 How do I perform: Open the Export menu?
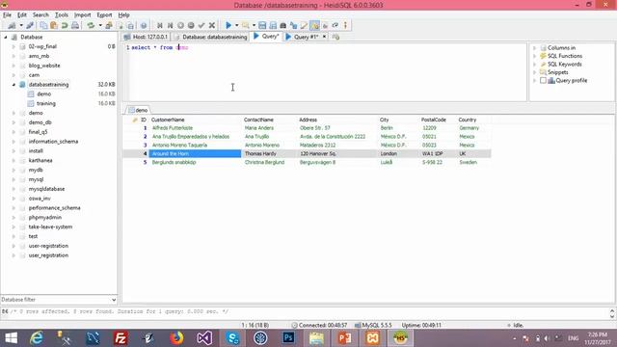pyautogui.click(x=104, y=15)
